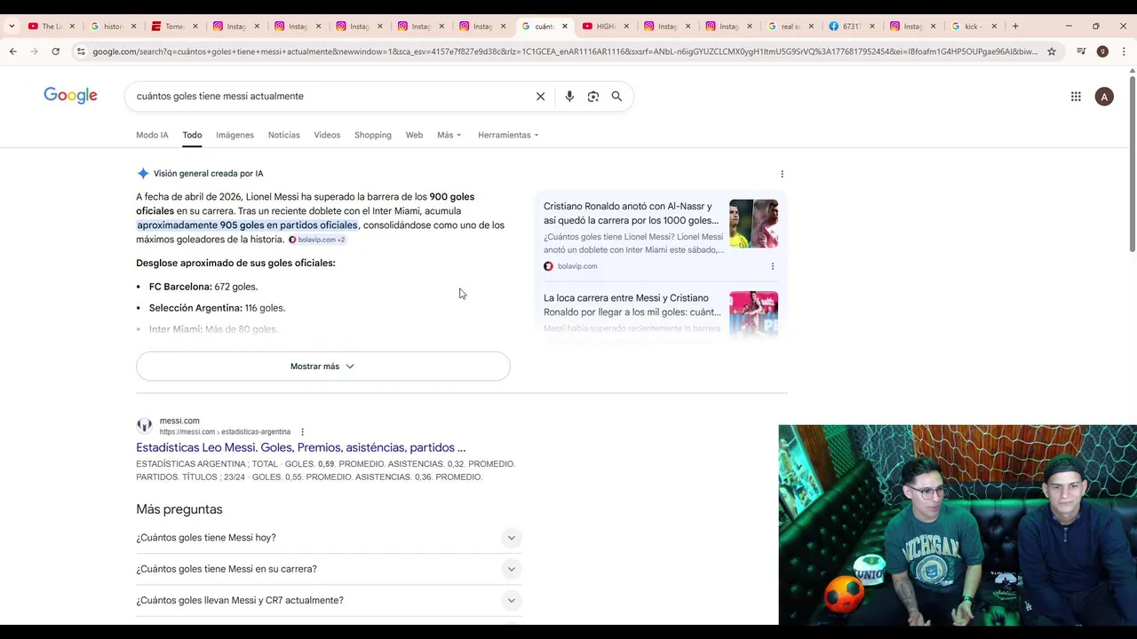Open the new tab plus button
The height and width of the screenshot is (639, 1137).
1015,26
